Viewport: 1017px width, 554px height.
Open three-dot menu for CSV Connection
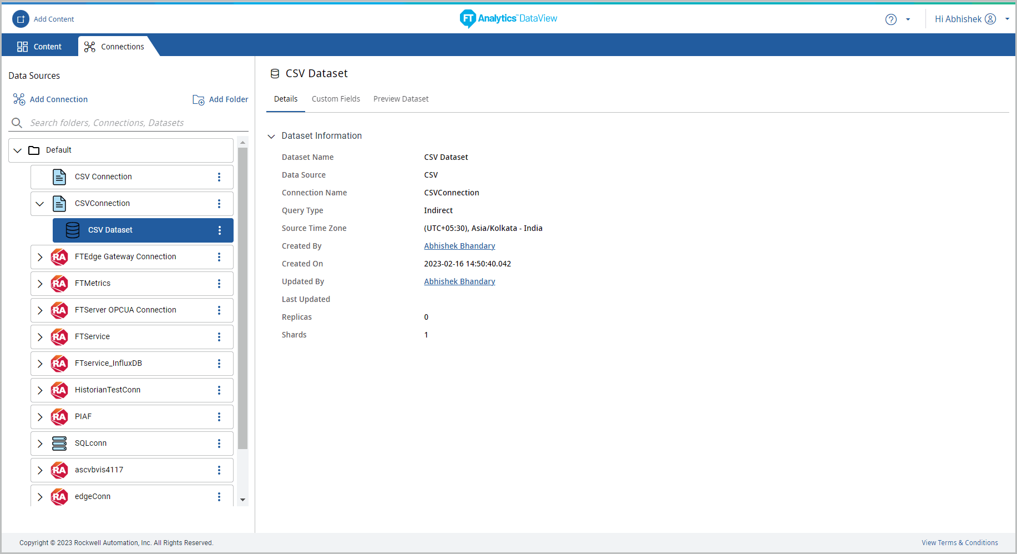[219, 177]
